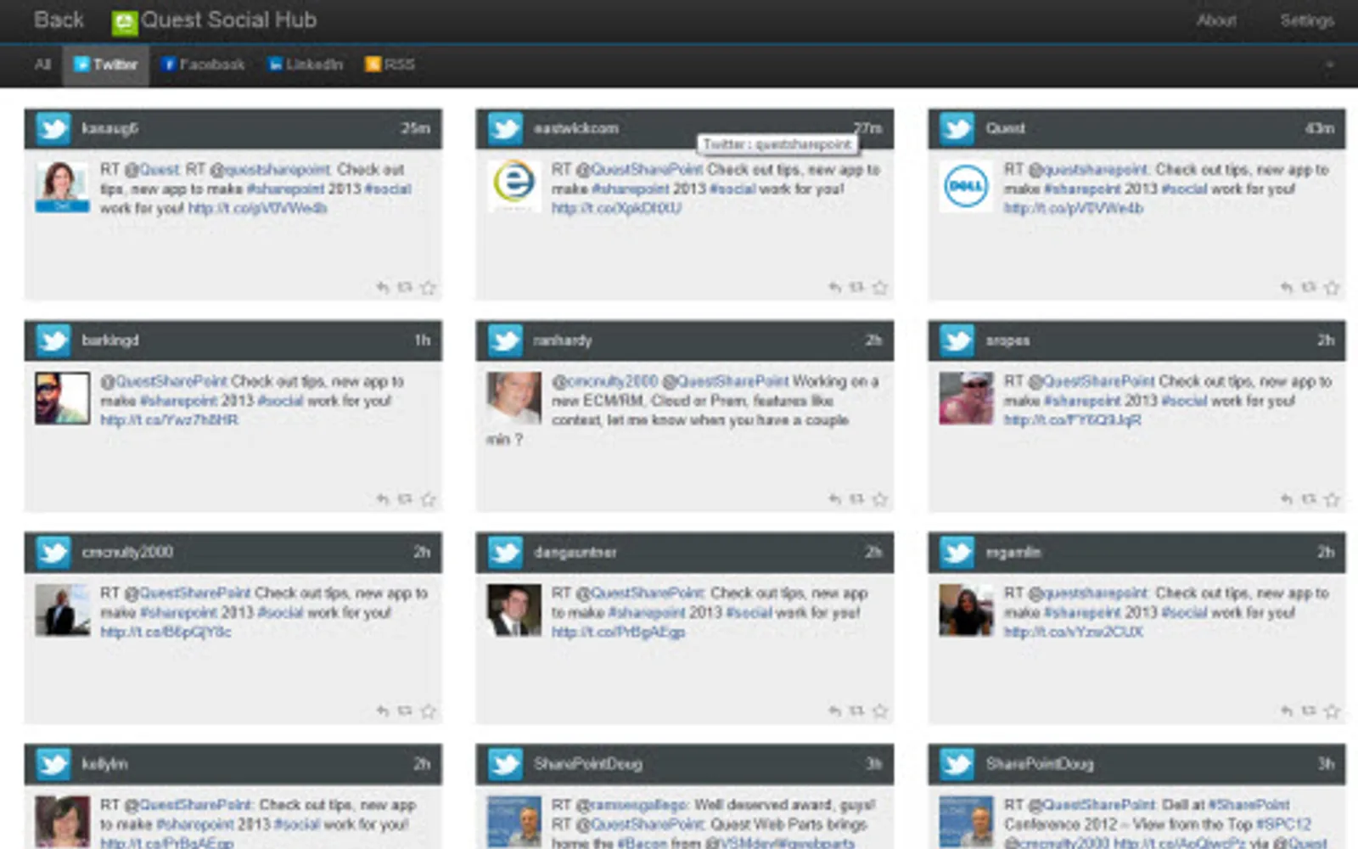Open the @cmcnulty2000 mention in ranhardy's tweet
The image size is (1358, 849).
pyautogui.click(x=604, y=381)
